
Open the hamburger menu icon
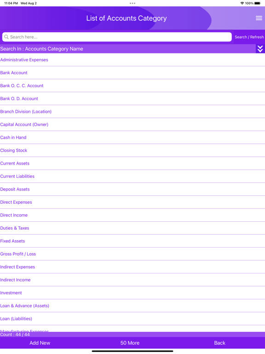click(x=259, y=18)
